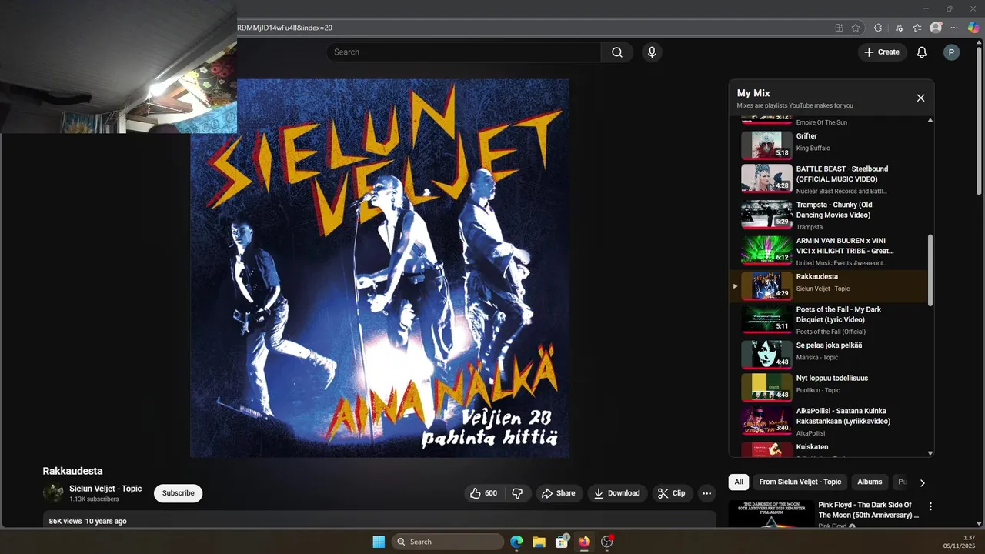985x554 pixels.
Task: Click the 'My Mix' panel title
Action: 753,93
